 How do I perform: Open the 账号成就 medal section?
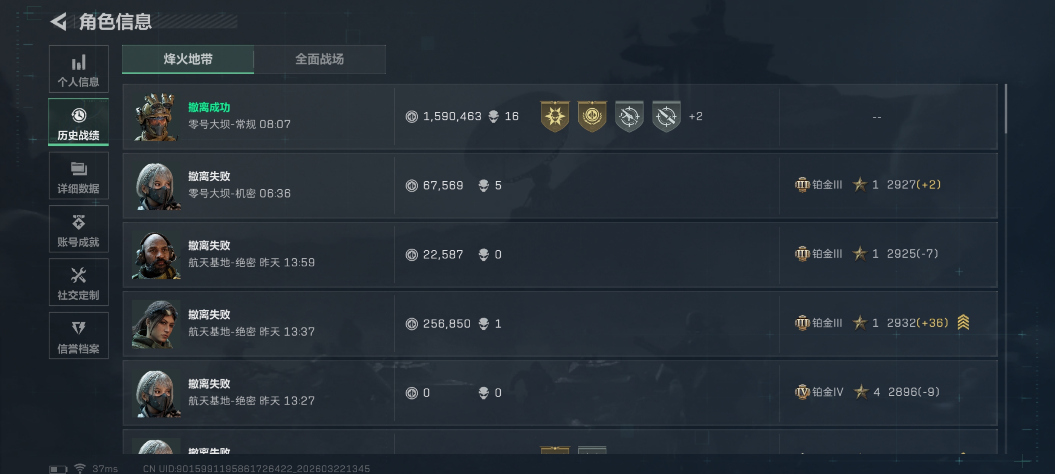(78, 229)
